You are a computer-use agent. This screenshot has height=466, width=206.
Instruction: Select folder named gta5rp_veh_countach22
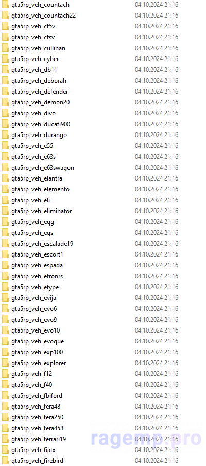point(43,16)
